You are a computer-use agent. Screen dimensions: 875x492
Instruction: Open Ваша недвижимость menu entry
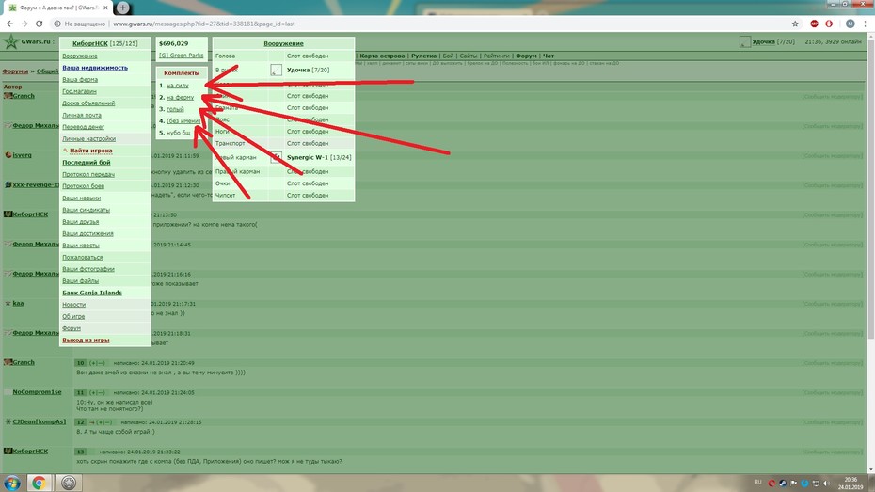(x=95, y=68)
